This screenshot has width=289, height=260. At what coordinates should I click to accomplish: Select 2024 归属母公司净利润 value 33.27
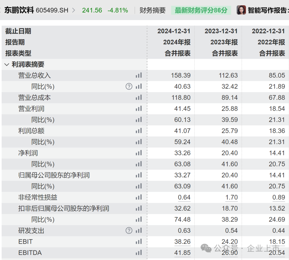click(x=182, y=175)
